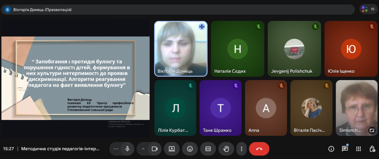
Task: Raise hand using the hand icon
Action: pyautogui.click(x=226, y=149)
